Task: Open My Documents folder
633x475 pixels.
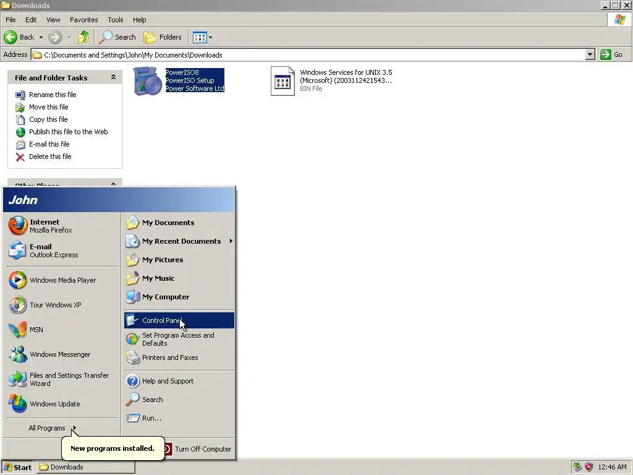Action: click(x=179, y=223)
